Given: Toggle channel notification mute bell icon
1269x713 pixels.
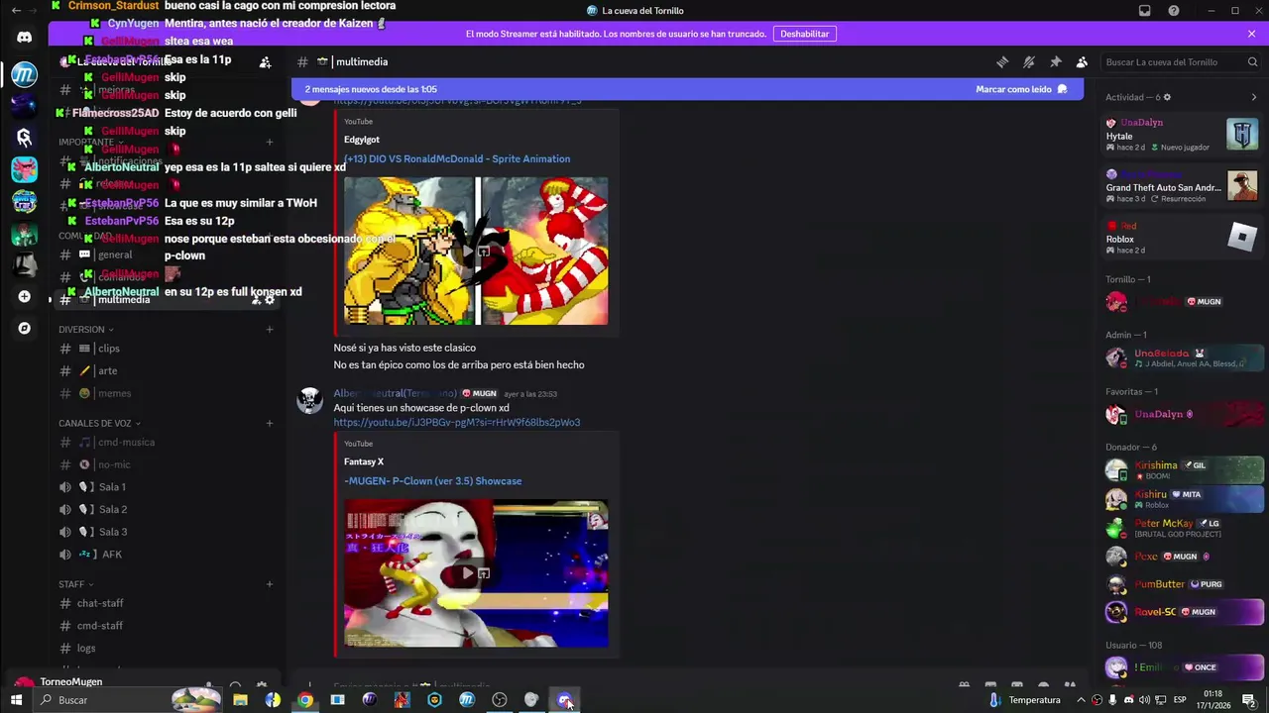Looking at the screenshot, I should [x=1029, y=61].
